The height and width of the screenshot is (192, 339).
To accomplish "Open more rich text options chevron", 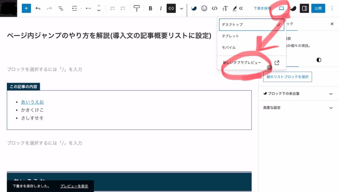I will point(181,9).
